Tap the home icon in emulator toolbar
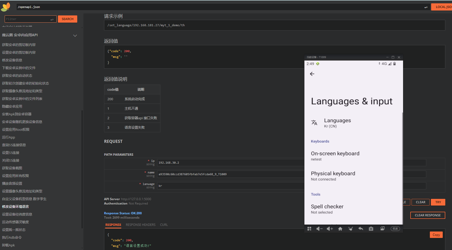 340,229
